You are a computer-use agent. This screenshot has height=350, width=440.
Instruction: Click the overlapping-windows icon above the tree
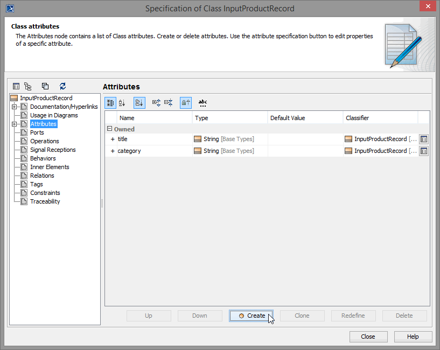(x=45, y=86)
